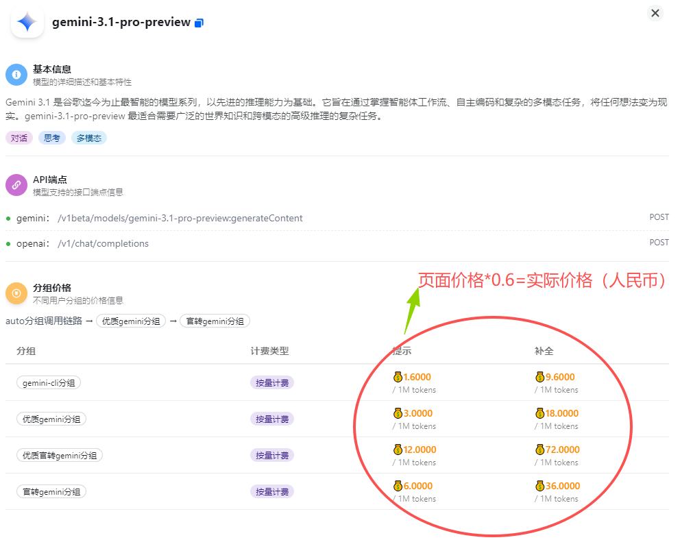Click the money bag icon beside 6.0000
Screen dimensions: 680x553
point(398,486)
